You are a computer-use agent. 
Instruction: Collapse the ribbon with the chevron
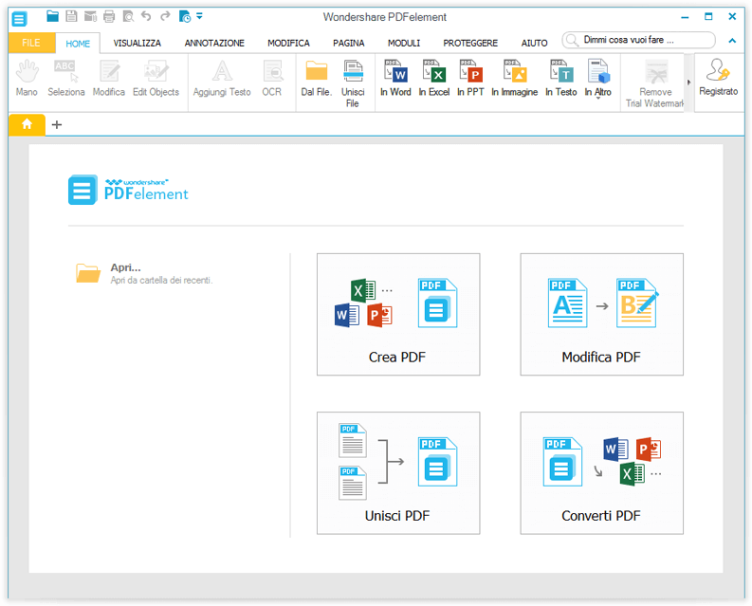(x=732, y=41)
